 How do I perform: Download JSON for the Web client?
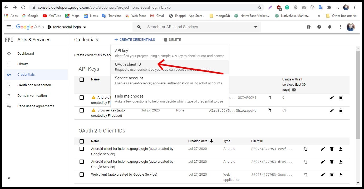point(341,175)
